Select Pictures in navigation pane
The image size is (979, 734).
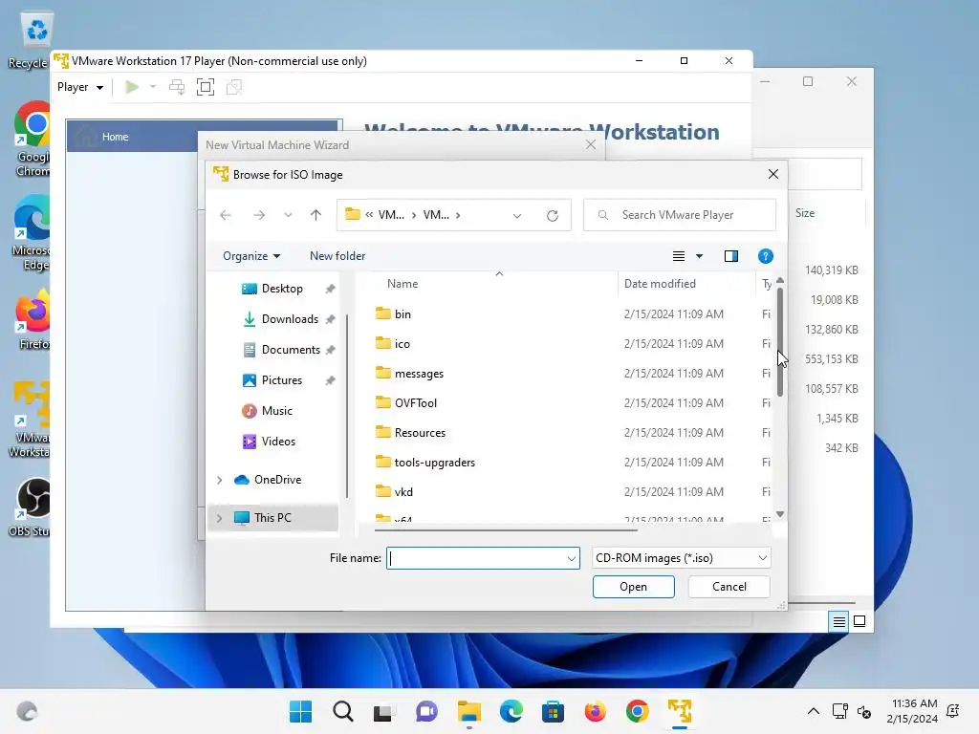(282, 380)
